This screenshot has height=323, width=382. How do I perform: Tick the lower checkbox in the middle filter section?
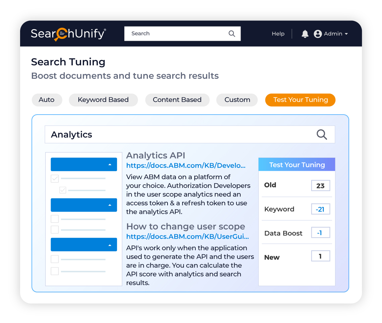coord(55,230)
